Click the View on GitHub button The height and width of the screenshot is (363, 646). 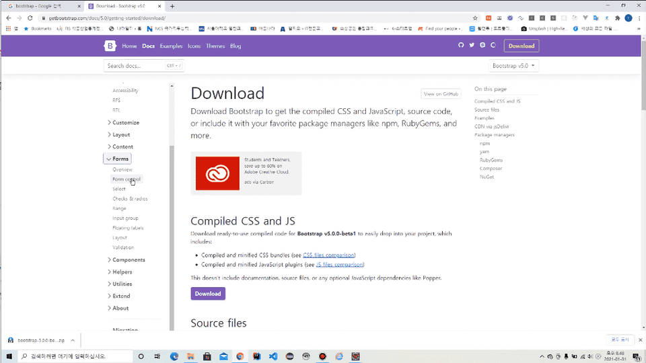[x=441, y=94]
